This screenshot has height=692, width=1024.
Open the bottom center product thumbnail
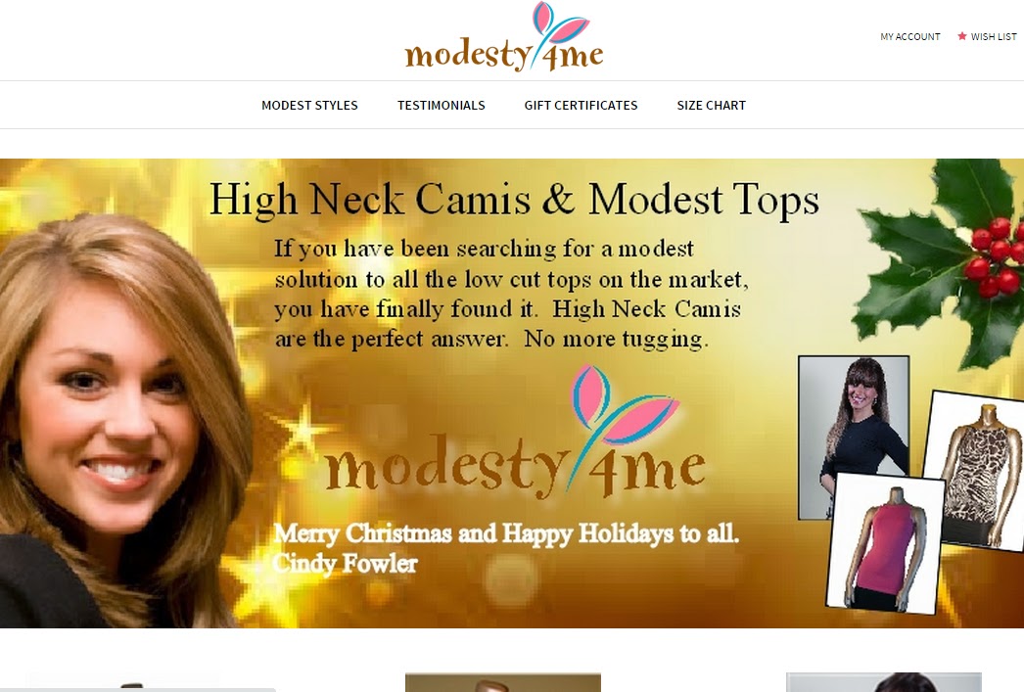point(503,682)
